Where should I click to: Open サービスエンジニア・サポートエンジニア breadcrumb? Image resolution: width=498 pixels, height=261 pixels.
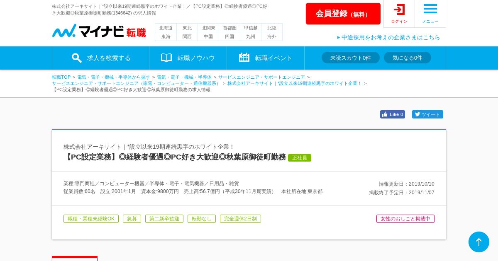click(x=261, y=77)
